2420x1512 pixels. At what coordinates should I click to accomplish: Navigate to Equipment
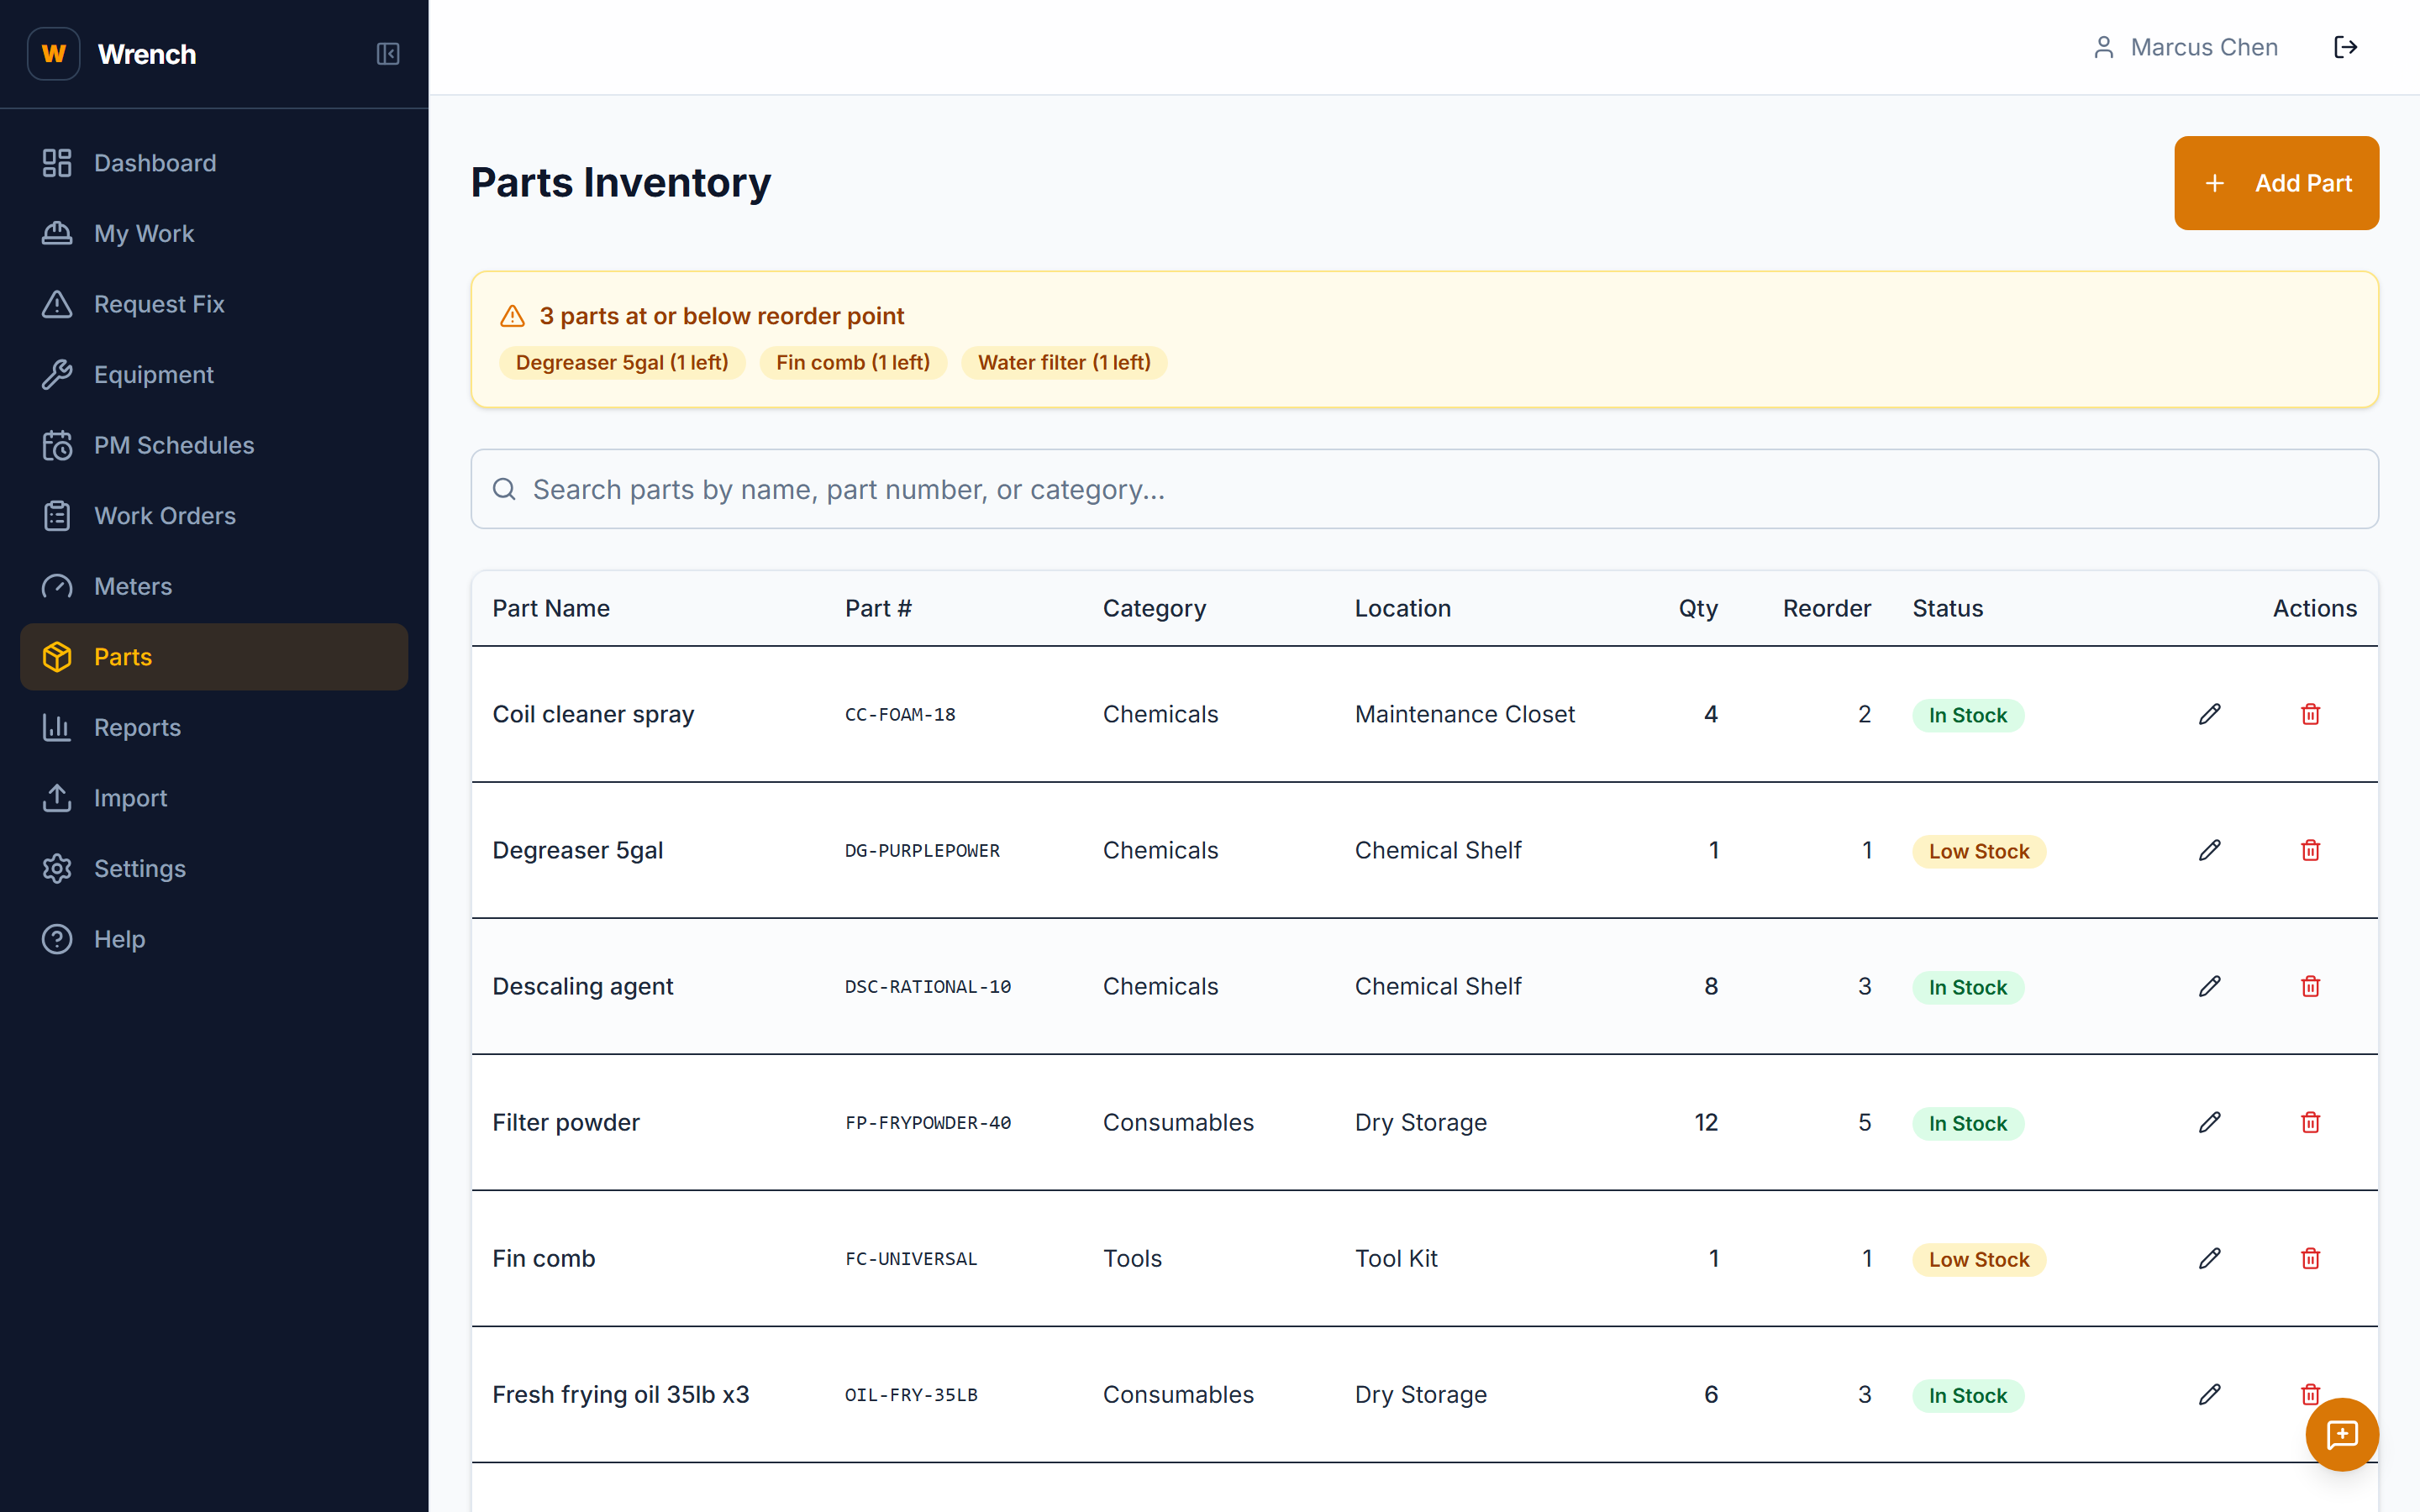[x=154, y=374]
